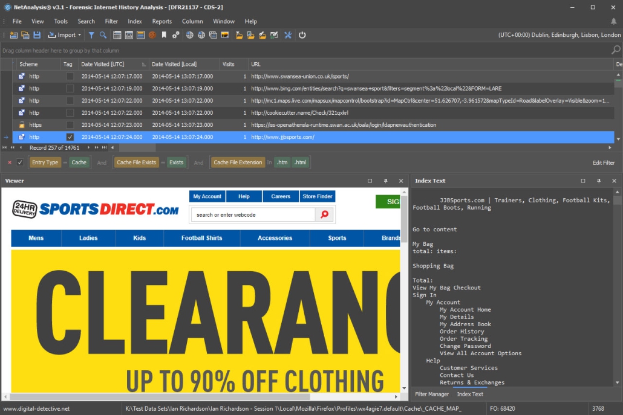Click the white bookmark toolbar icon
Screen dimensions: 623x415
pos(164,35)
